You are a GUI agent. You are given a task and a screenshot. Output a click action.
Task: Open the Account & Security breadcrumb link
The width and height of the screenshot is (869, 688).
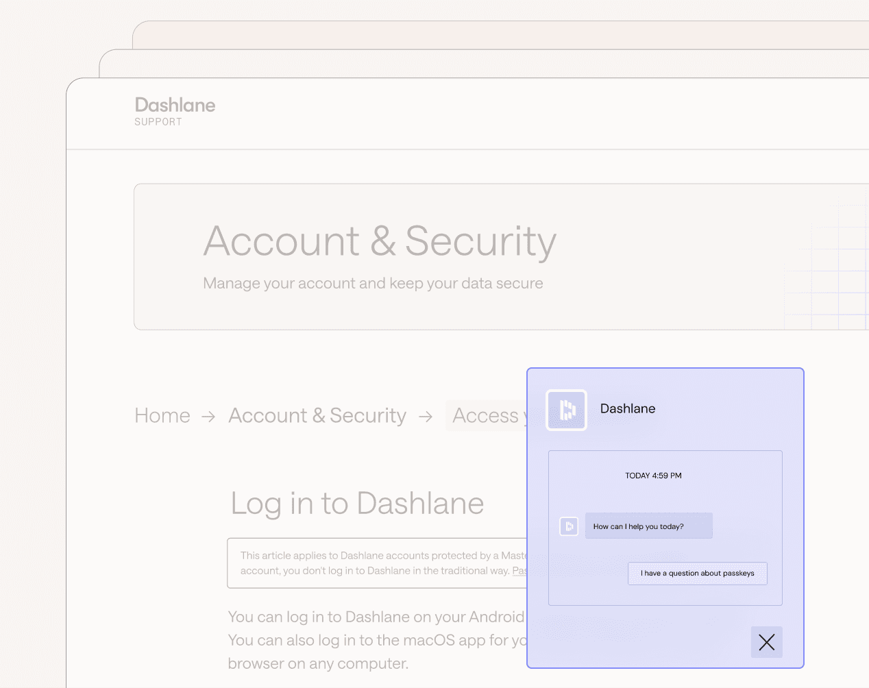tap(317, 415)
